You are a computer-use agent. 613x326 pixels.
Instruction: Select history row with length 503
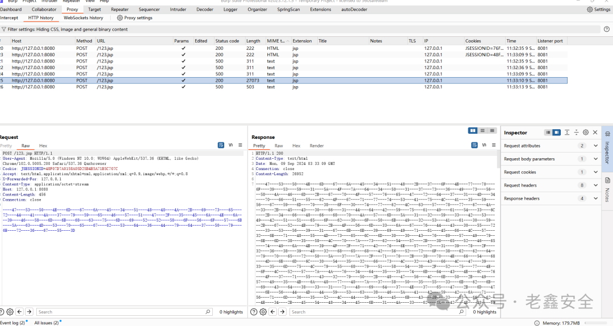283,87
